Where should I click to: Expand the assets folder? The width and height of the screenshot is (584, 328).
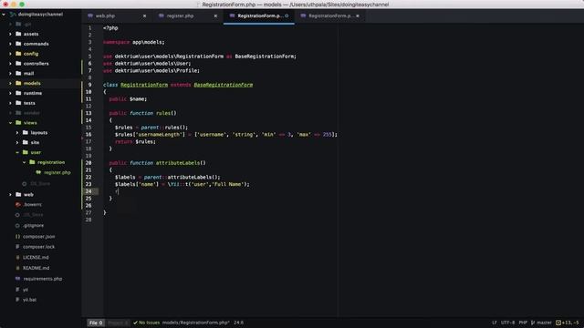coord(10,34)
